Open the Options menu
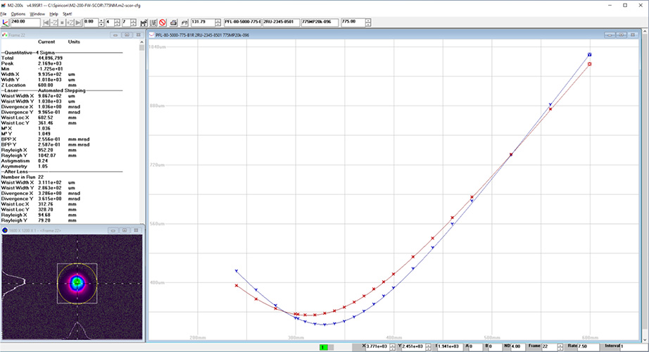 [18, 13]
